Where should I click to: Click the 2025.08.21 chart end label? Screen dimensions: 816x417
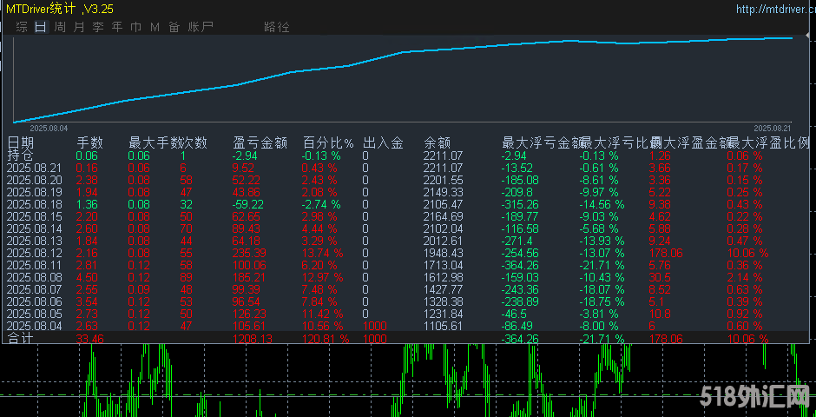773,128
